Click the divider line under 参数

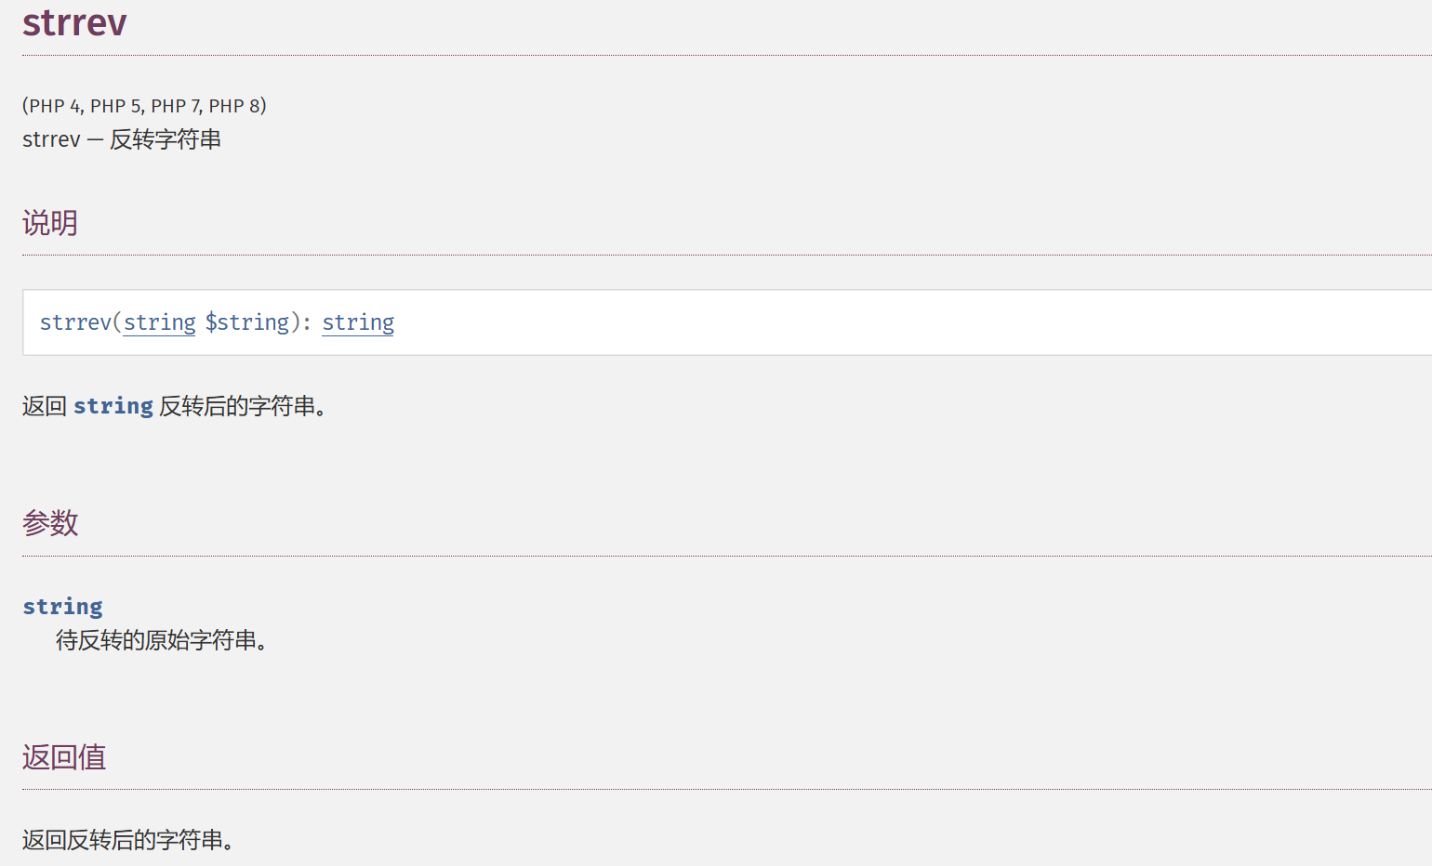point(727,556)
